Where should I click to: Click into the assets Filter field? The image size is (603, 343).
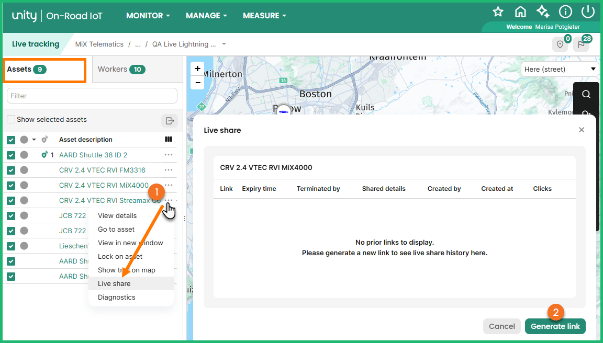pos(92,96)
